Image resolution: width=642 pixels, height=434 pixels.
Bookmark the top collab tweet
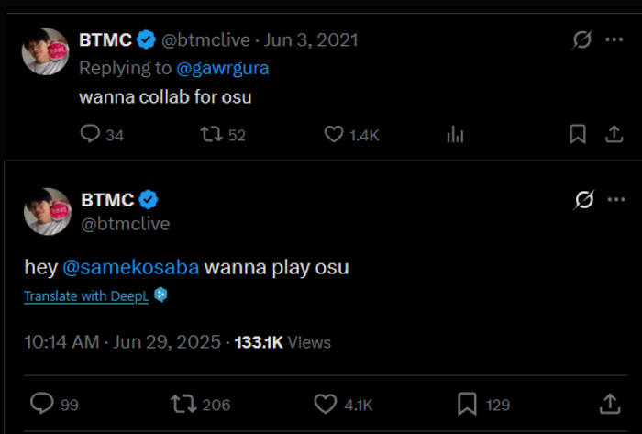pos(578,135)
